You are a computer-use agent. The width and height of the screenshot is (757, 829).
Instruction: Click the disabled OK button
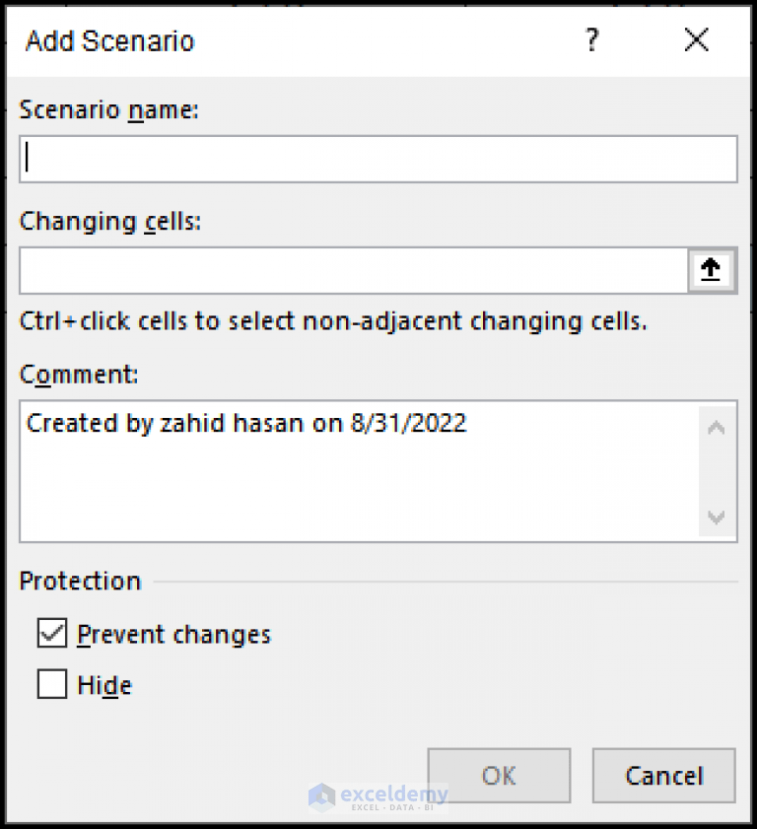498,775
